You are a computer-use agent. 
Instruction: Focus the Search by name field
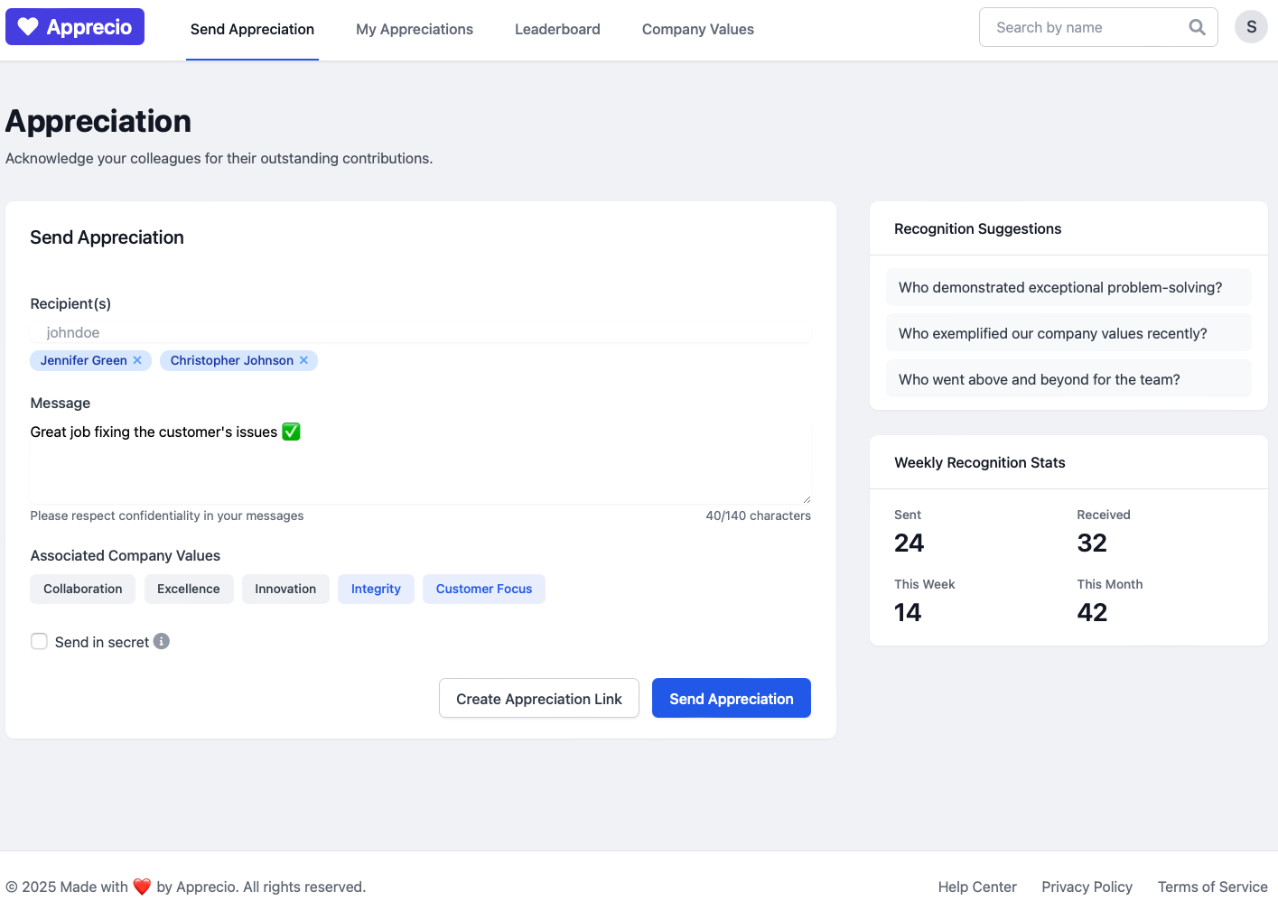[1084, 28]
